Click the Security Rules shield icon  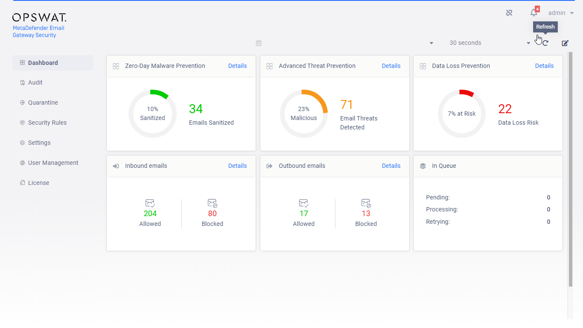(x=22, y=123)
